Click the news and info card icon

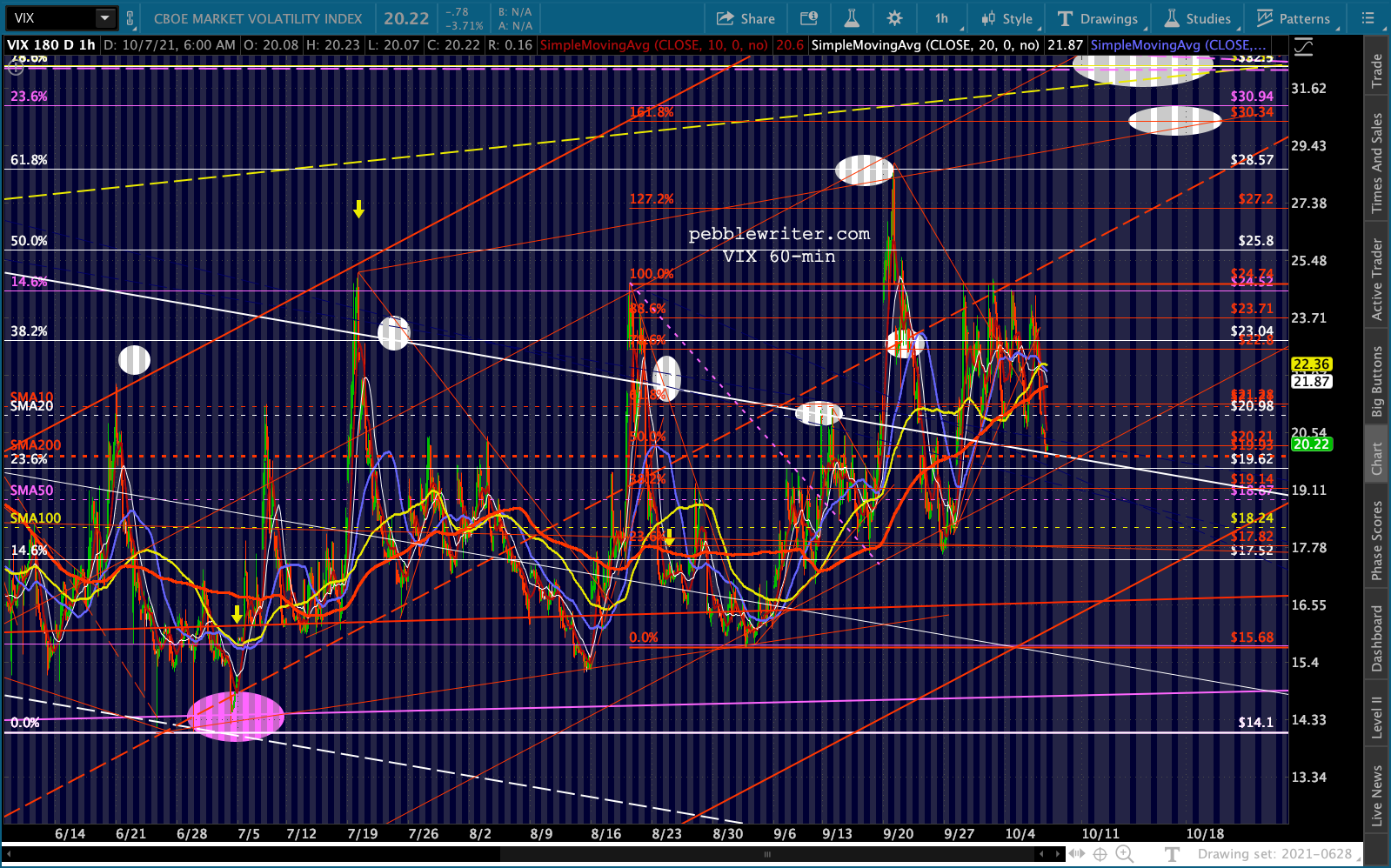[x=808, y=18]
